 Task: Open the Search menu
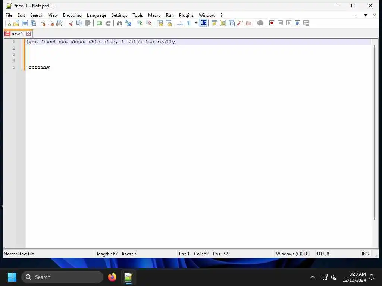pyautogui.click(x=37, y=15)
